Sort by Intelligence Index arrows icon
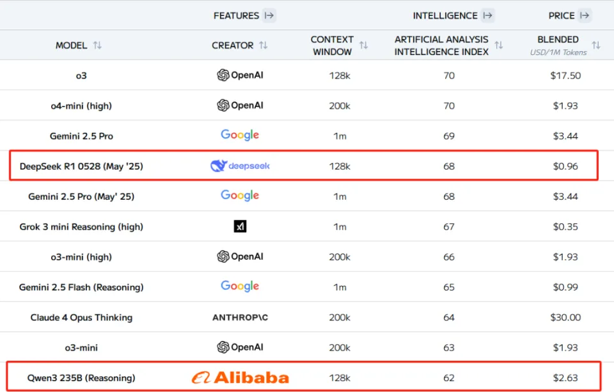This screenshot has width=614, height=392. click(x=498, y=45)
